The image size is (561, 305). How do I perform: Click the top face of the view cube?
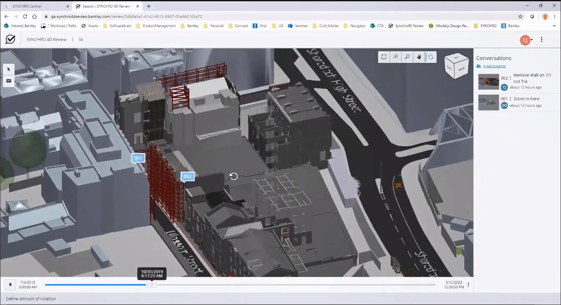pos(456,57)
